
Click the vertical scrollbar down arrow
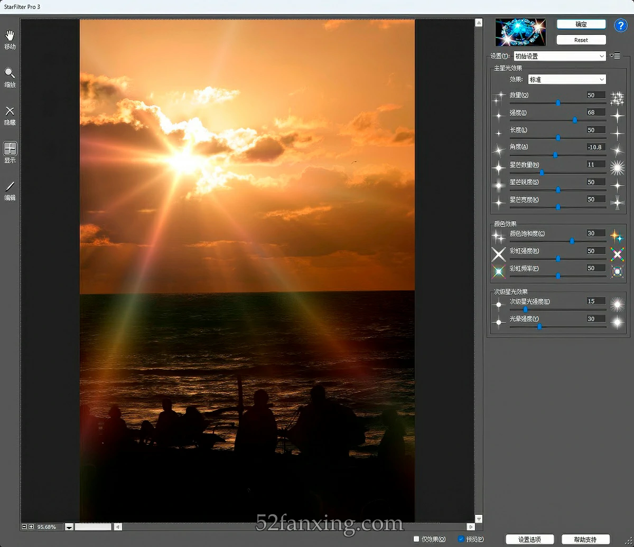click(x=479, y=519)
